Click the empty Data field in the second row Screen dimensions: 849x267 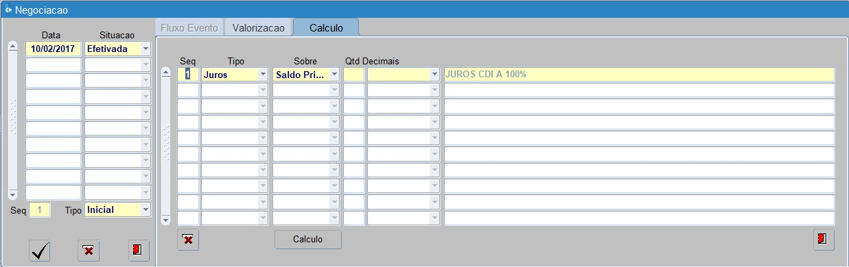click(54, 65)
